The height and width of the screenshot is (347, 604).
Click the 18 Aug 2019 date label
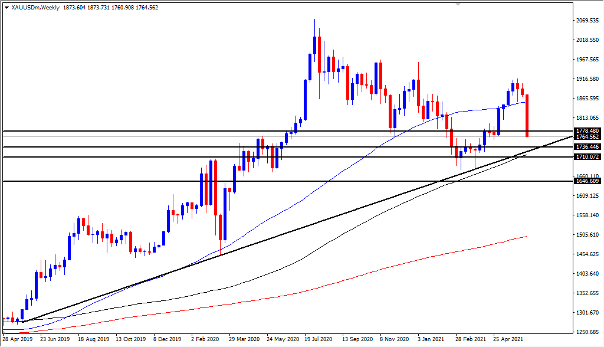click(93, 339)
